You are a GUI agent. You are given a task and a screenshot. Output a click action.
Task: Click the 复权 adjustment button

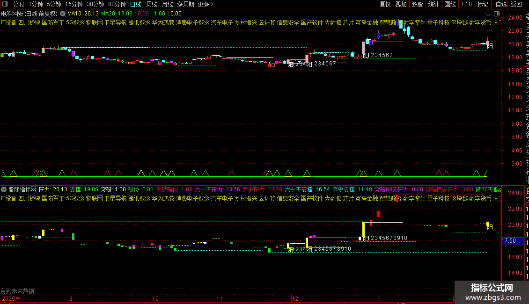(x=385, y=4)
